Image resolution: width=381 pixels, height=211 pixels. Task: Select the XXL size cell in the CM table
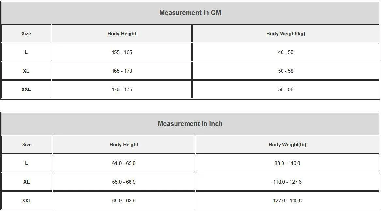click(x=26, y=89)
